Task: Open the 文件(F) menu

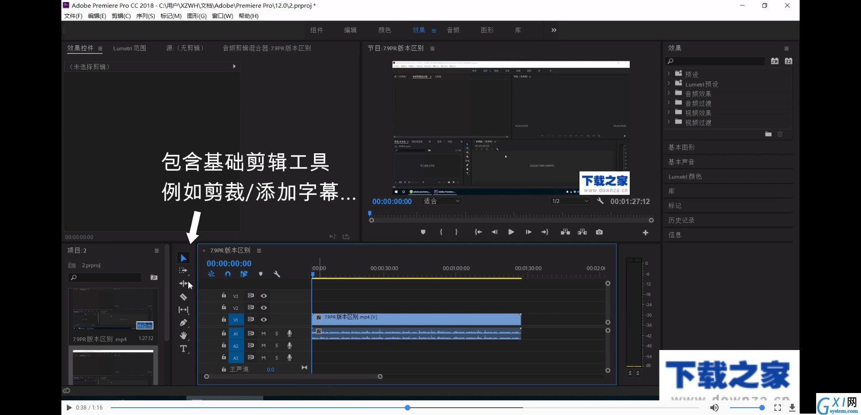Action: tap(73, 16)
